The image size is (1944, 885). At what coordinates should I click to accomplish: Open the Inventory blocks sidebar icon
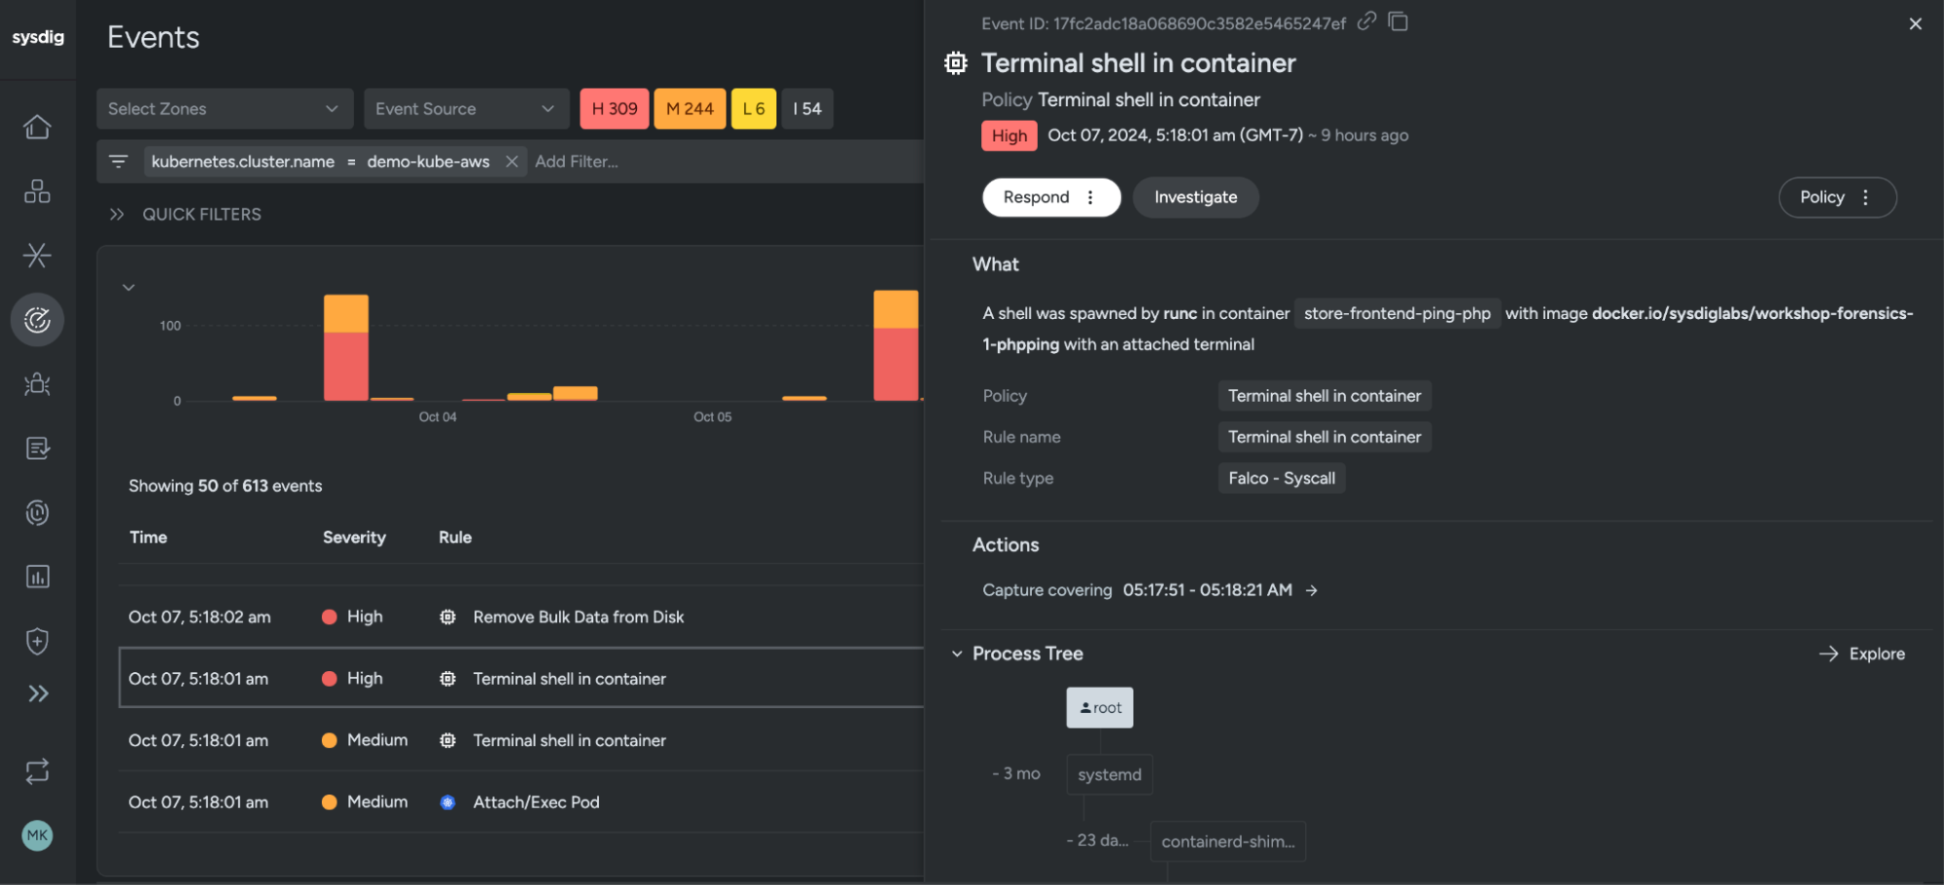click(x=37, y=192)
